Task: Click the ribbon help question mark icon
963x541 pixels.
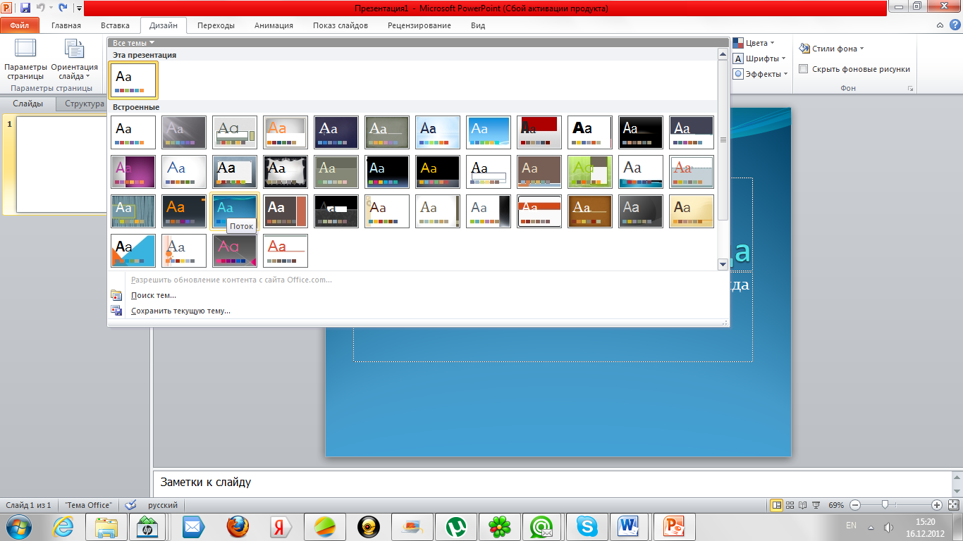Action: [x=954, y=25]
